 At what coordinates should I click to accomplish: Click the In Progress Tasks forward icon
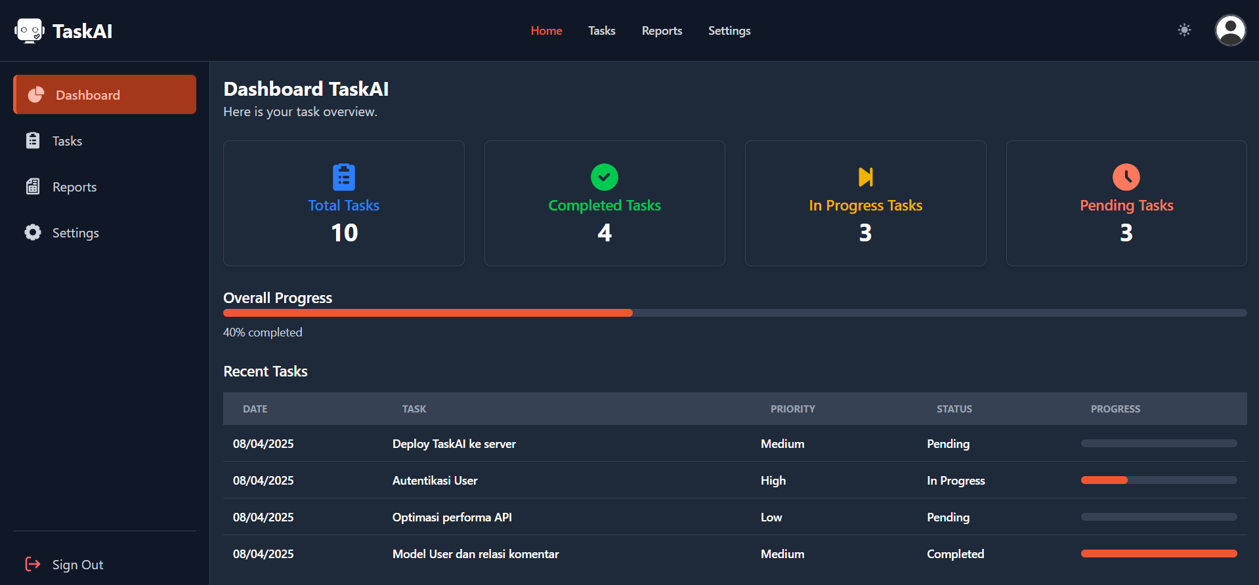(865, 177)
